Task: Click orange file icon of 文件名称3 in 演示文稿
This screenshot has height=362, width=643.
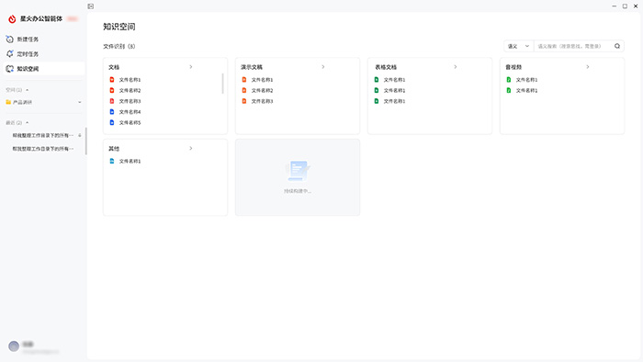Action: click(x=244, y=101)
